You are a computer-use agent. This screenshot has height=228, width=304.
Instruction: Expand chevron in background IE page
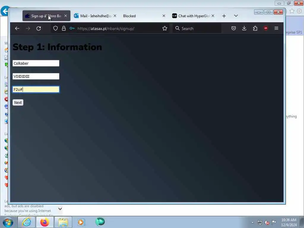tap(60, 209)
